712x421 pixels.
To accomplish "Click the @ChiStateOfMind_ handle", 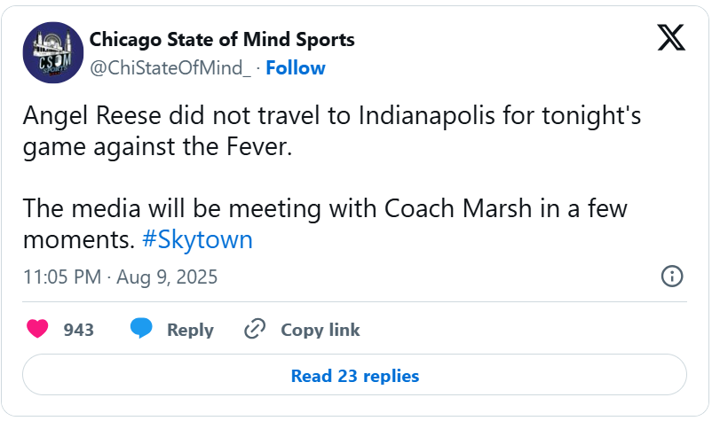I will [x=170, y=68].
